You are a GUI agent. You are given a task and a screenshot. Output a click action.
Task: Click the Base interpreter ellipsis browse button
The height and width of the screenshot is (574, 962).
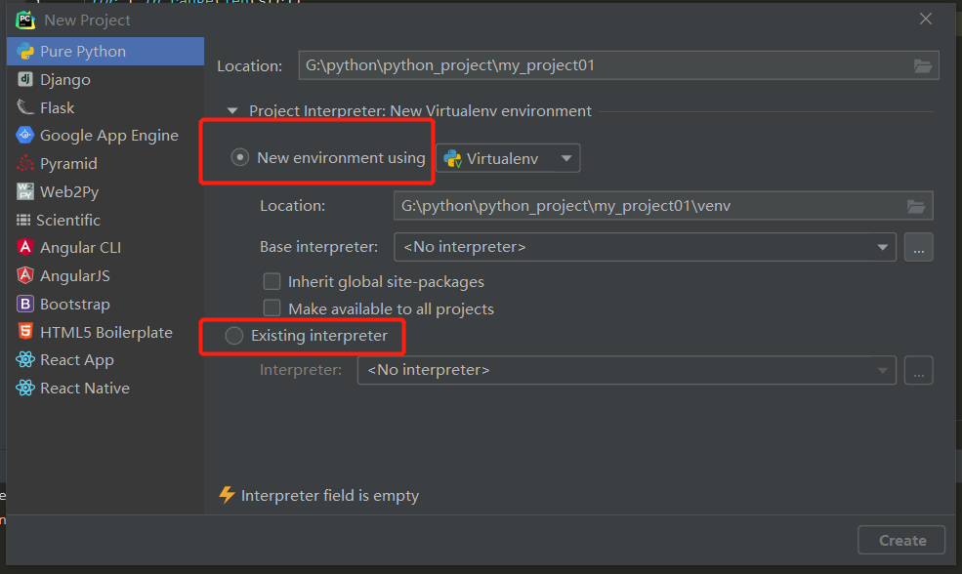[x=918, y=247]
